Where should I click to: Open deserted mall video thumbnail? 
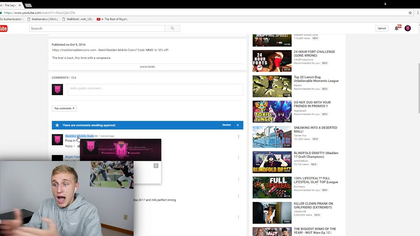pyautogui.click(x=272, y=137)
